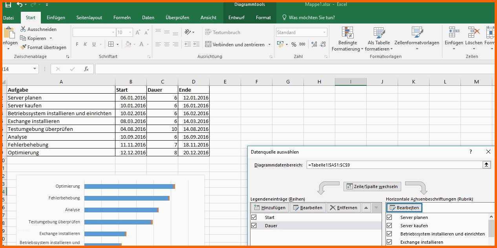Expand the Standard number format dropdown
This screenshot has width=497, height=248.
click(324, 33)
